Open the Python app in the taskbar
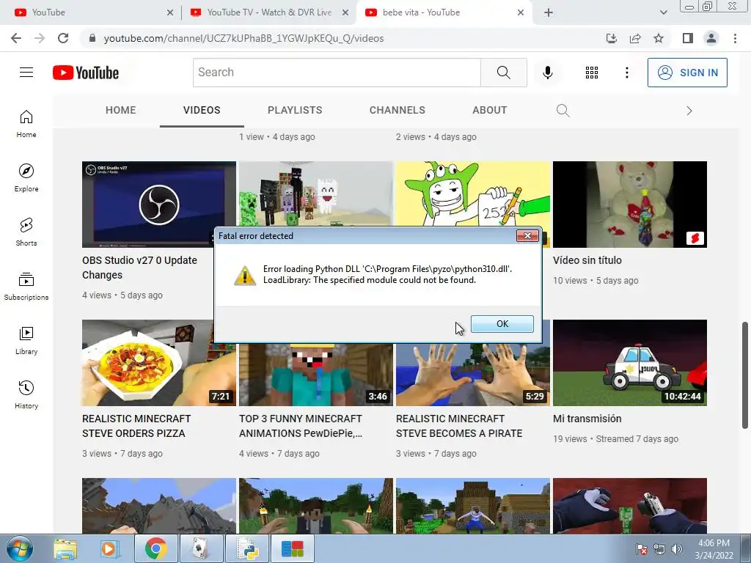This screenshot has height=563, width=751. click(x=247, y=548)
